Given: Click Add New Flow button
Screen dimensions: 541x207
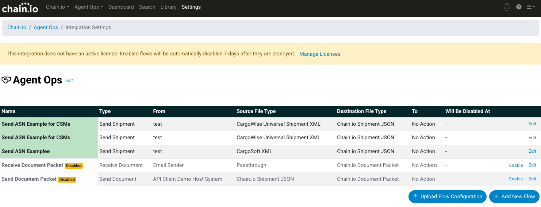Looking at the screenshot, I should click(x=514, y=196).
